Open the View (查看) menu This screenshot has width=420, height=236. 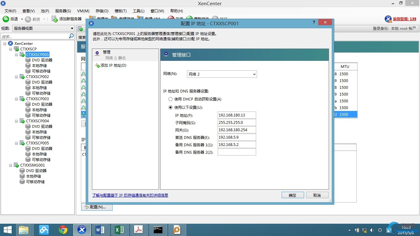coord(28,11)
